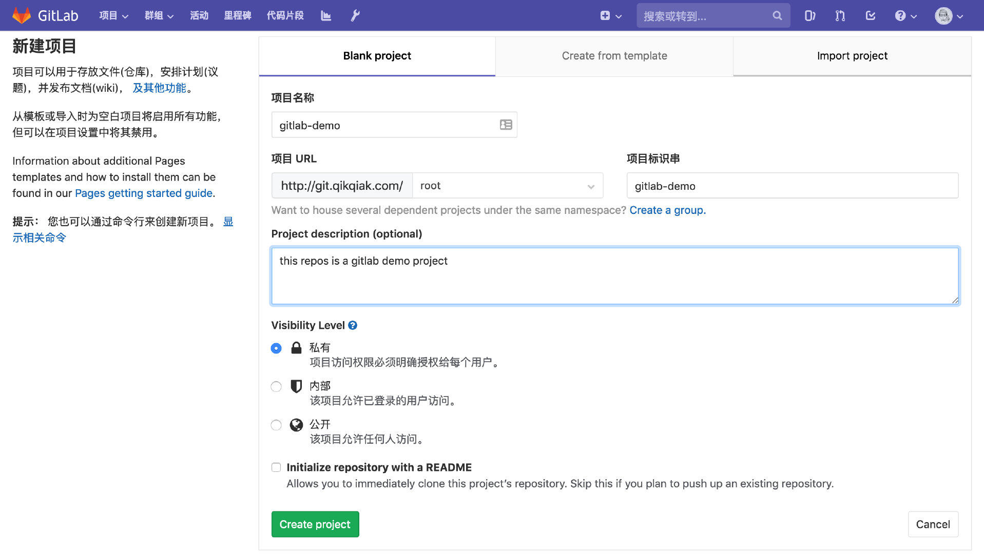
Task: Click the 搜索或转到 search box
Action: pos(713,16)
